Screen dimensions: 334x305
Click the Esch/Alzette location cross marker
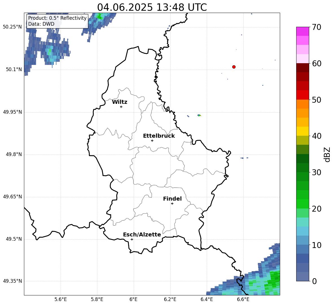point(132,239)
